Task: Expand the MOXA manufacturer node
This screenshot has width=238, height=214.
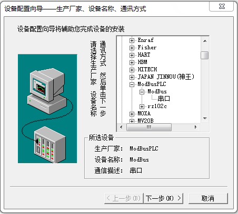Action: pyautogui.click(x=132, y=114)
